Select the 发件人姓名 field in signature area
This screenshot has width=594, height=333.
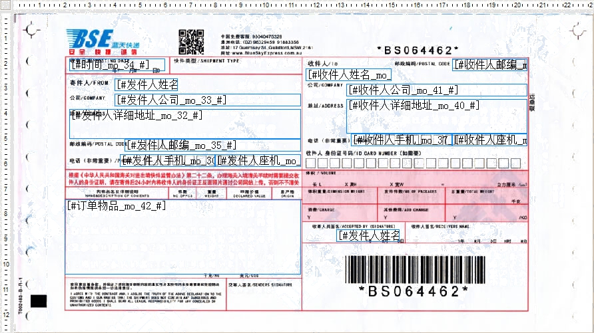click(369, 235)
